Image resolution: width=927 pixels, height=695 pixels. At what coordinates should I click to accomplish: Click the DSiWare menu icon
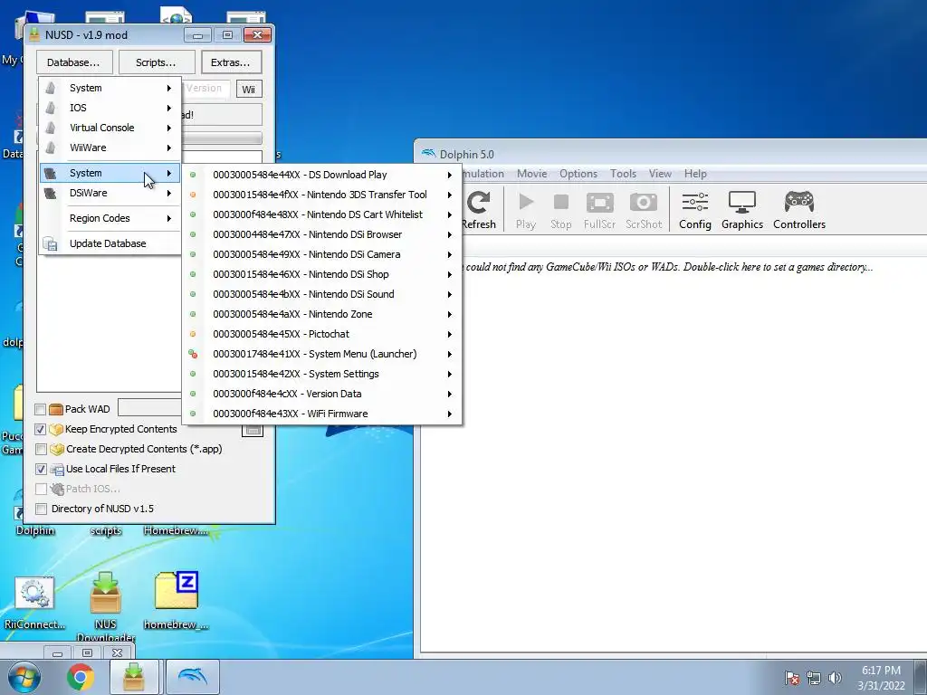tap(51, 194)
